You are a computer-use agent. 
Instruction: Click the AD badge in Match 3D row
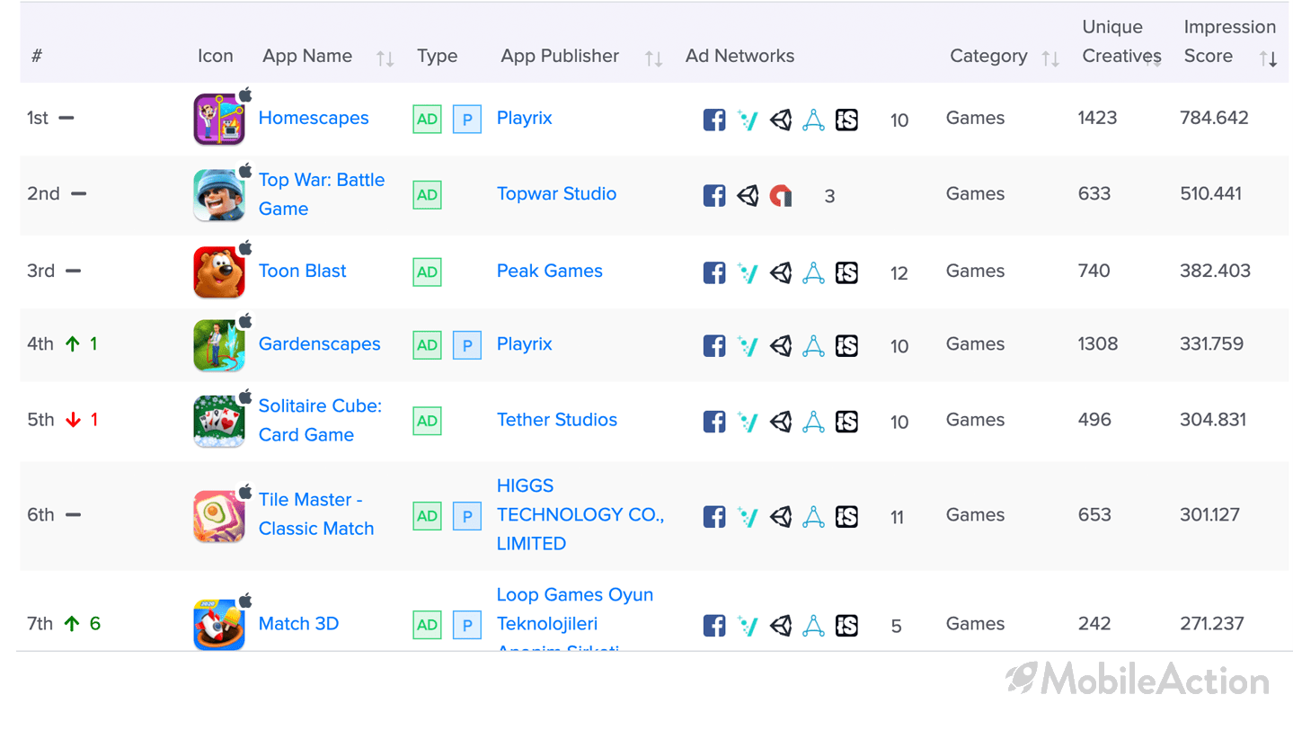(x=428, y=625)
